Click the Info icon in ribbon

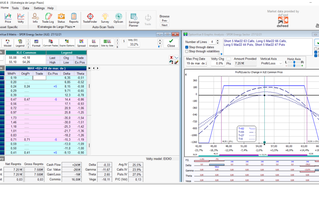pyautogui.click(x=35, y=18)
